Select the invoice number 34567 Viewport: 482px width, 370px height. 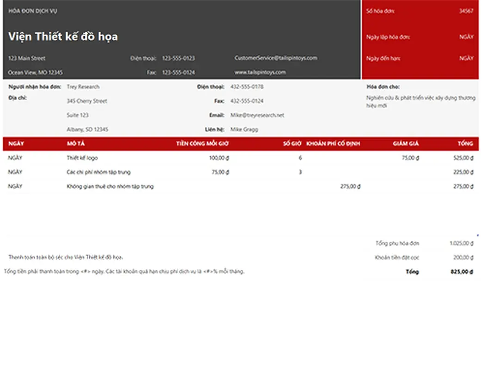tap(466, 11)
